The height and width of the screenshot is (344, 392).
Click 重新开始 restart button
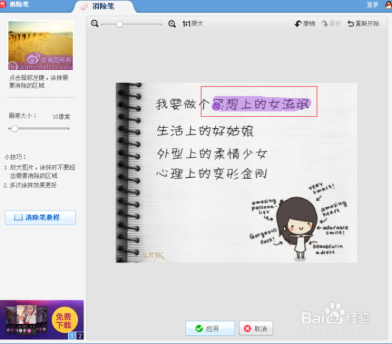click(363, 24)
